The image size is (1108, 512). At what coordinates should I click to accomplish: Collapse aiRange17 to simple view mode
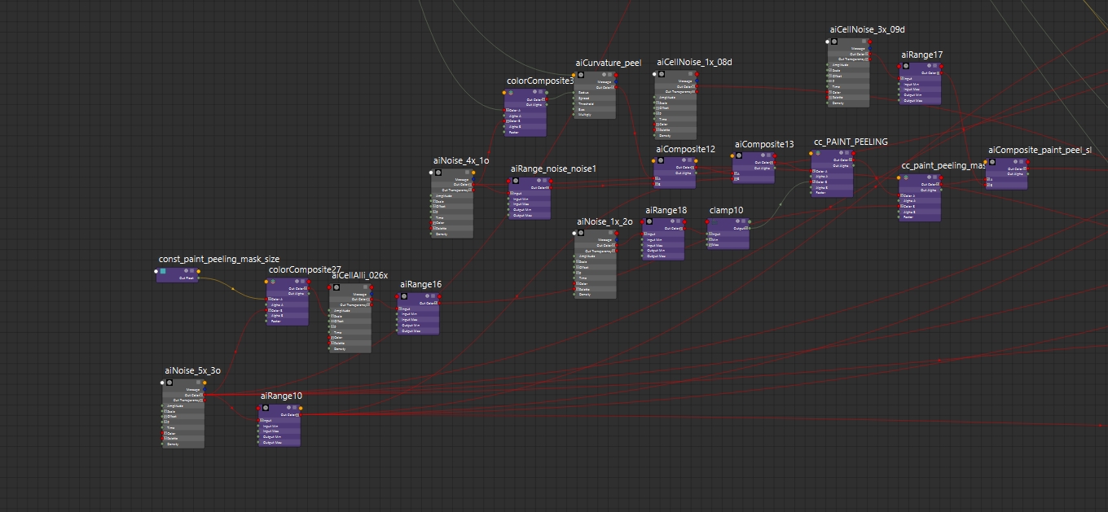(x=934, y=66)
